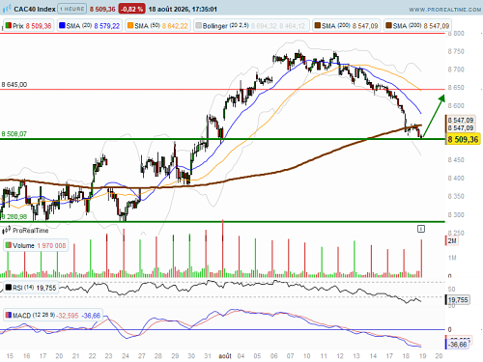This screenshot has width=483, height=362.
Task: Click the upper 8 547,09 price axis tag
Action: pyautogui.click(x=461, y=120)
